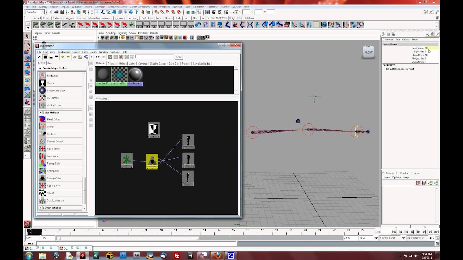Image resolution: width=463 pixels, height=260 pixels.
Task: Click the FT shelf button
Action: coord(80,25)
